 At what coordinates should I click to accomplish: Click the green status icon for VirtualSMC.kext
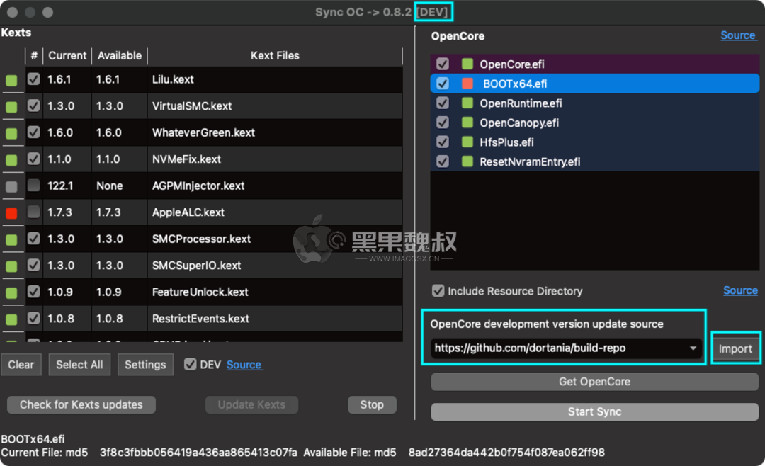point(11,106)
